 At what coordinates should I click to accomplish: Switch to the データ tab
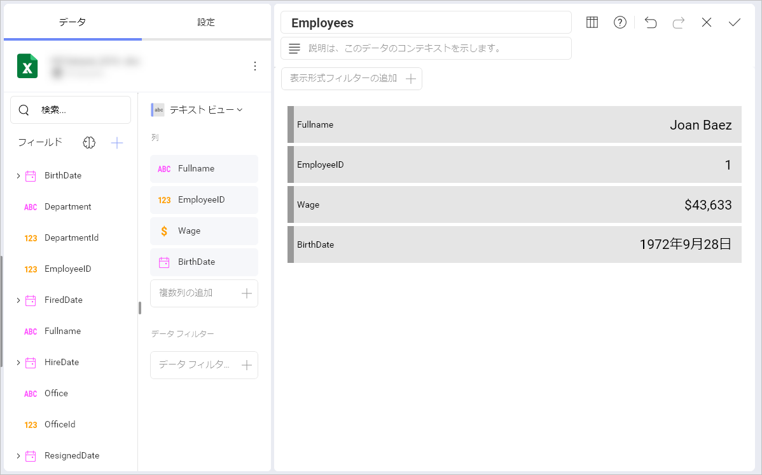tap(73, 22)
